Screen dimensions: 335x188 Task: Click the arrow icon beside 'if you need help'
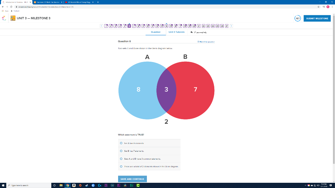tap(192, 32)
